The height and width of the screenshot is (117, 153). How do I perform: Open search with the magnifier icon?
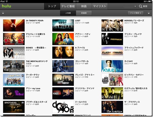click(140, 6)
